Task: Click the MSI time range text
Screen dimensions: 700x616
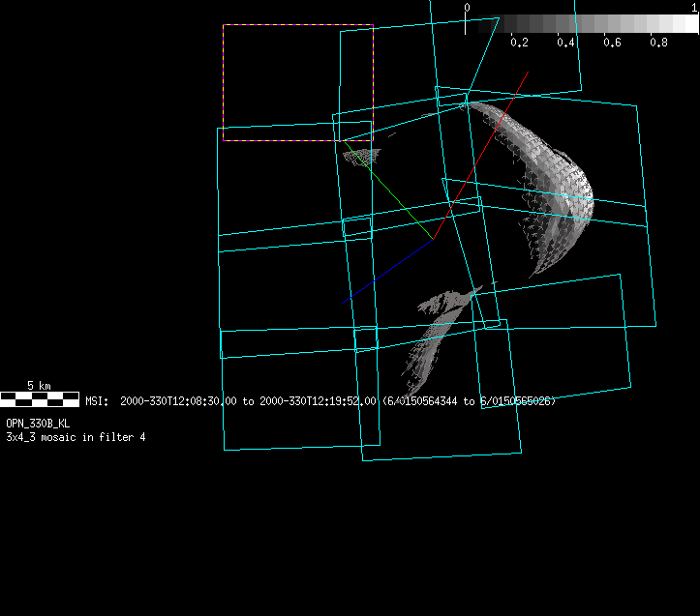Action: tap(320, 400)
